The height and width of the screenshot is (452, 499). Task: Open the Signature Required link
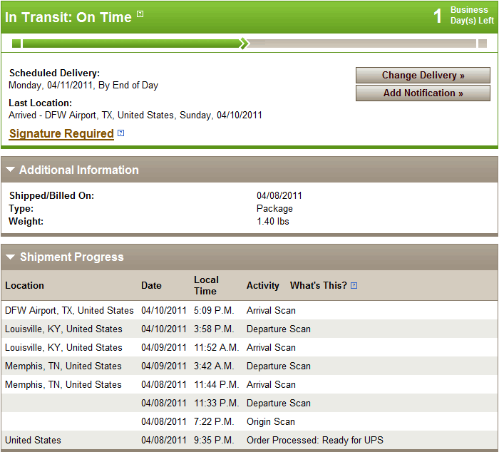[x=61, y=133]
